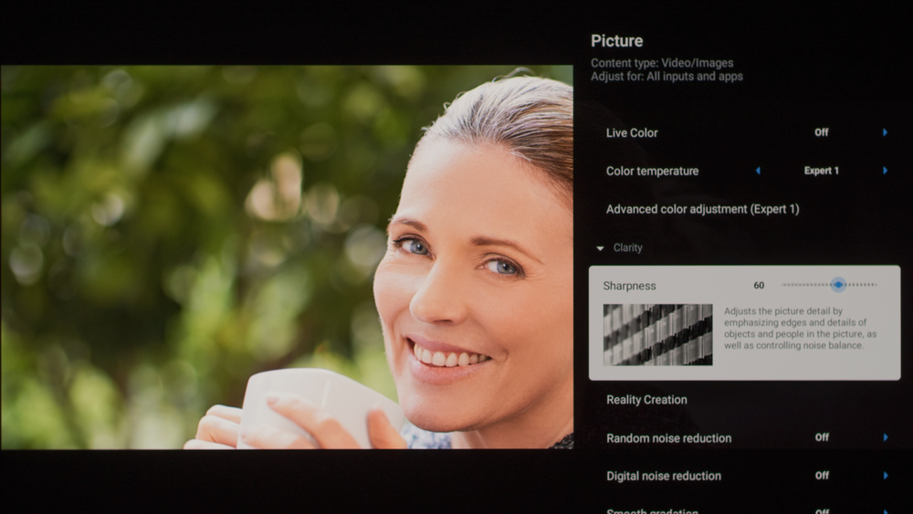Click the right arrow for Digital noise reduction
The width and height of the screenshot is (913, 514).
pyautogui.click(x=886, y=476)
